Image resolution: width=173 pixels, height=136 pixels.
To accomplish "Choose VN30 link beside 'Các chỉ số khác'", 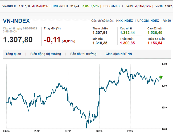I will 167,21.
